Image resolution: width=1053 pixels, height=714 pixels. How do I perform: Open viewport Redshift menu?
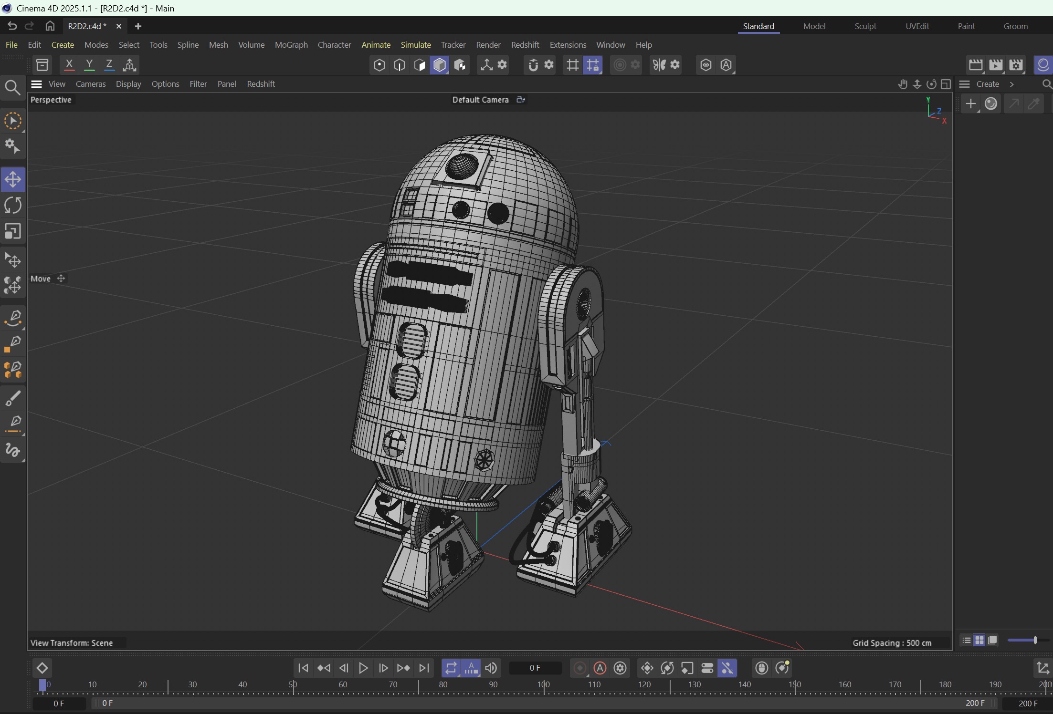pyautogui.click(x=261, y=84)
